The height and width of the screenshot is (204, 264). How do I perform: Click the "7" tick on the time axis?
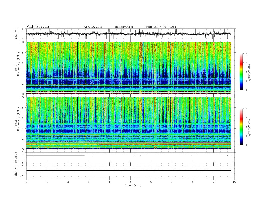[172, 182]
